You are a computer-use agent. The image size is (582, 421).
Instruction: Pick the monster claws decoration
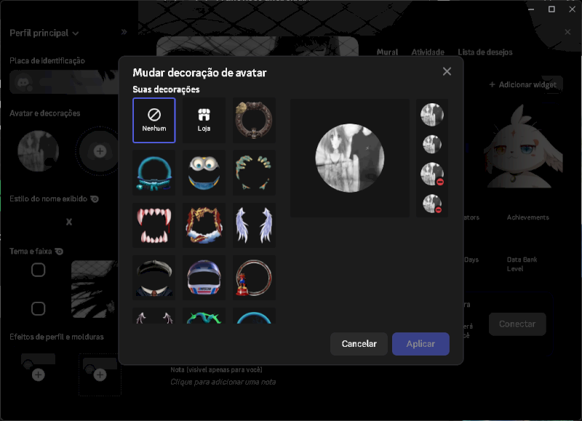tap(254, 173)
